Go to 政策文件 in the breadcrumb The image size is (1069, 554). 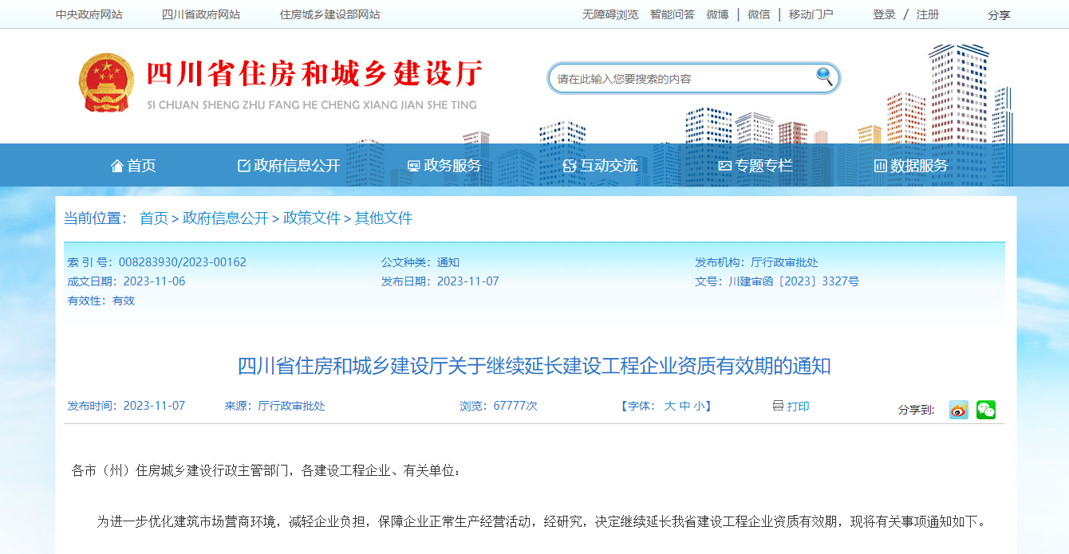(312, 218)
